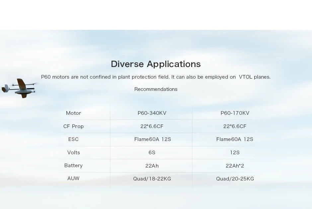Image resolution: width=312 pixels, height=209 pixels.
Task: Click the Motor row label
Action: point(73,113)
